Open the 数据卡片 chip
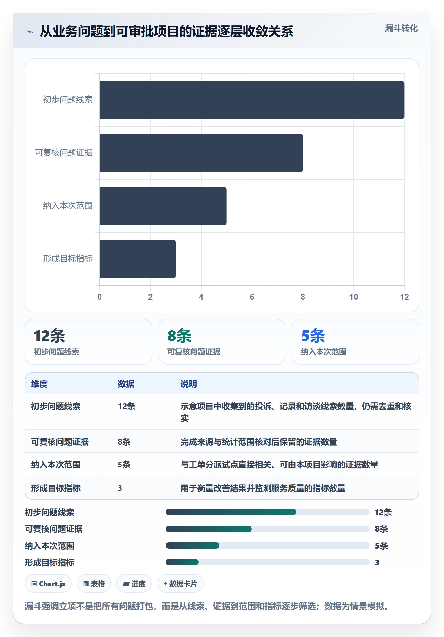Viewport: 444px width, 637px height. (180, 584)
